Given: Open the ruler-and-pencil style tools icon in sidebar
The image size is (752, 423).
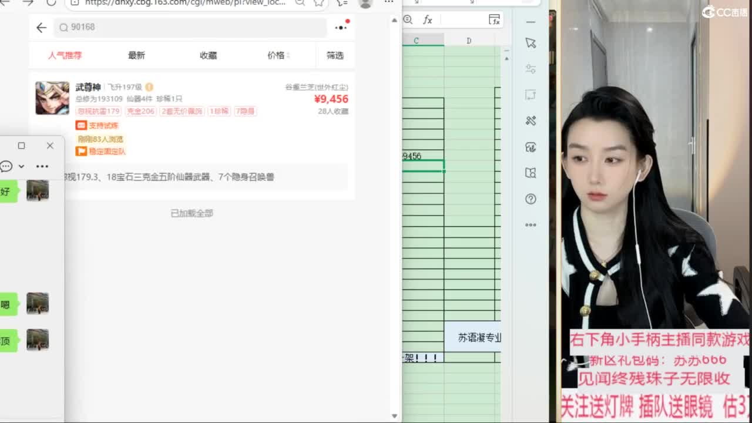Looking at the screenshot, I should [531, 120].
